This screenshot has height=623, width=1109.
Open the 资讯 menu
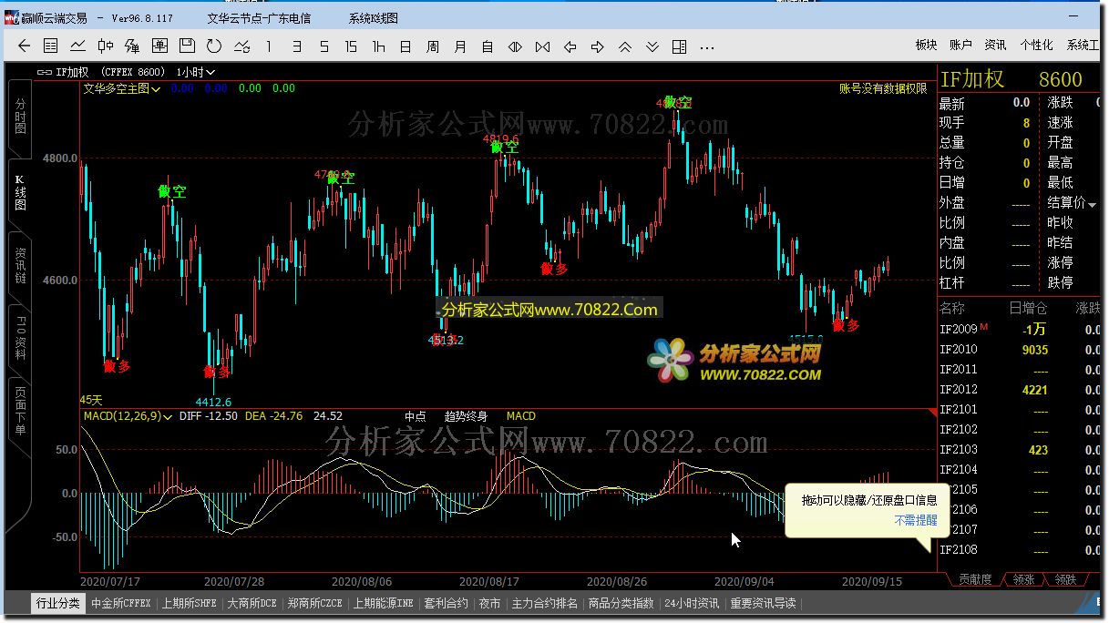point(995,45)
